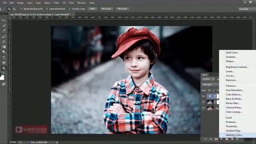Click the trash icon to delete layer
Viewport: 256px width, 144px height.
click(237, 139)
